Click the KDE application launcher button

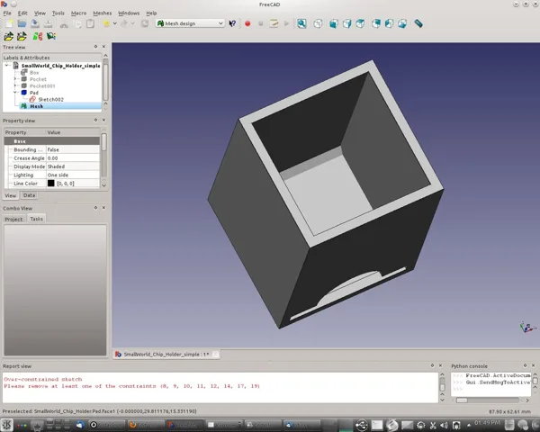coord(6,425)
